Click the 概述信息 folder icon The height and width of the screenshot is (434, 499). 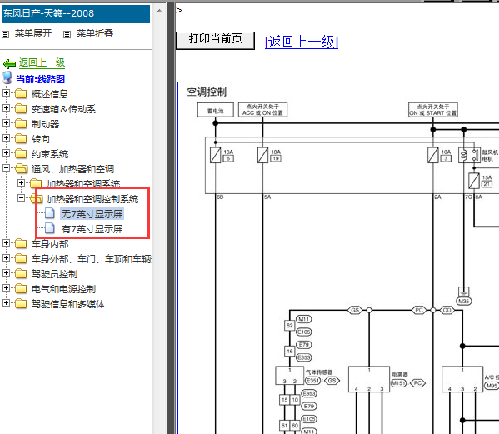[21, 93]
